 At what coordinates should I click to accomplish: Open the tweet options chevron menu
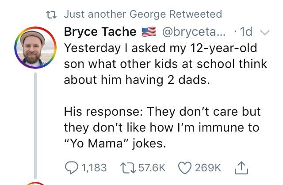tap(265, 32)
